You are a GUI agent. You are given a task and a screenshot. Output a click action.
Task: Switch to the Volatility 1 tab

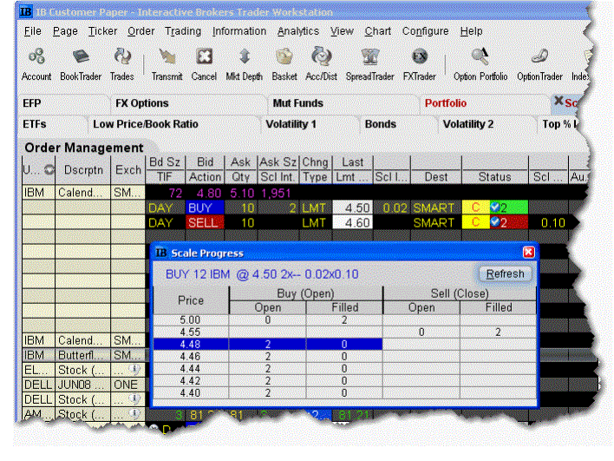click(x=310, y=124)
